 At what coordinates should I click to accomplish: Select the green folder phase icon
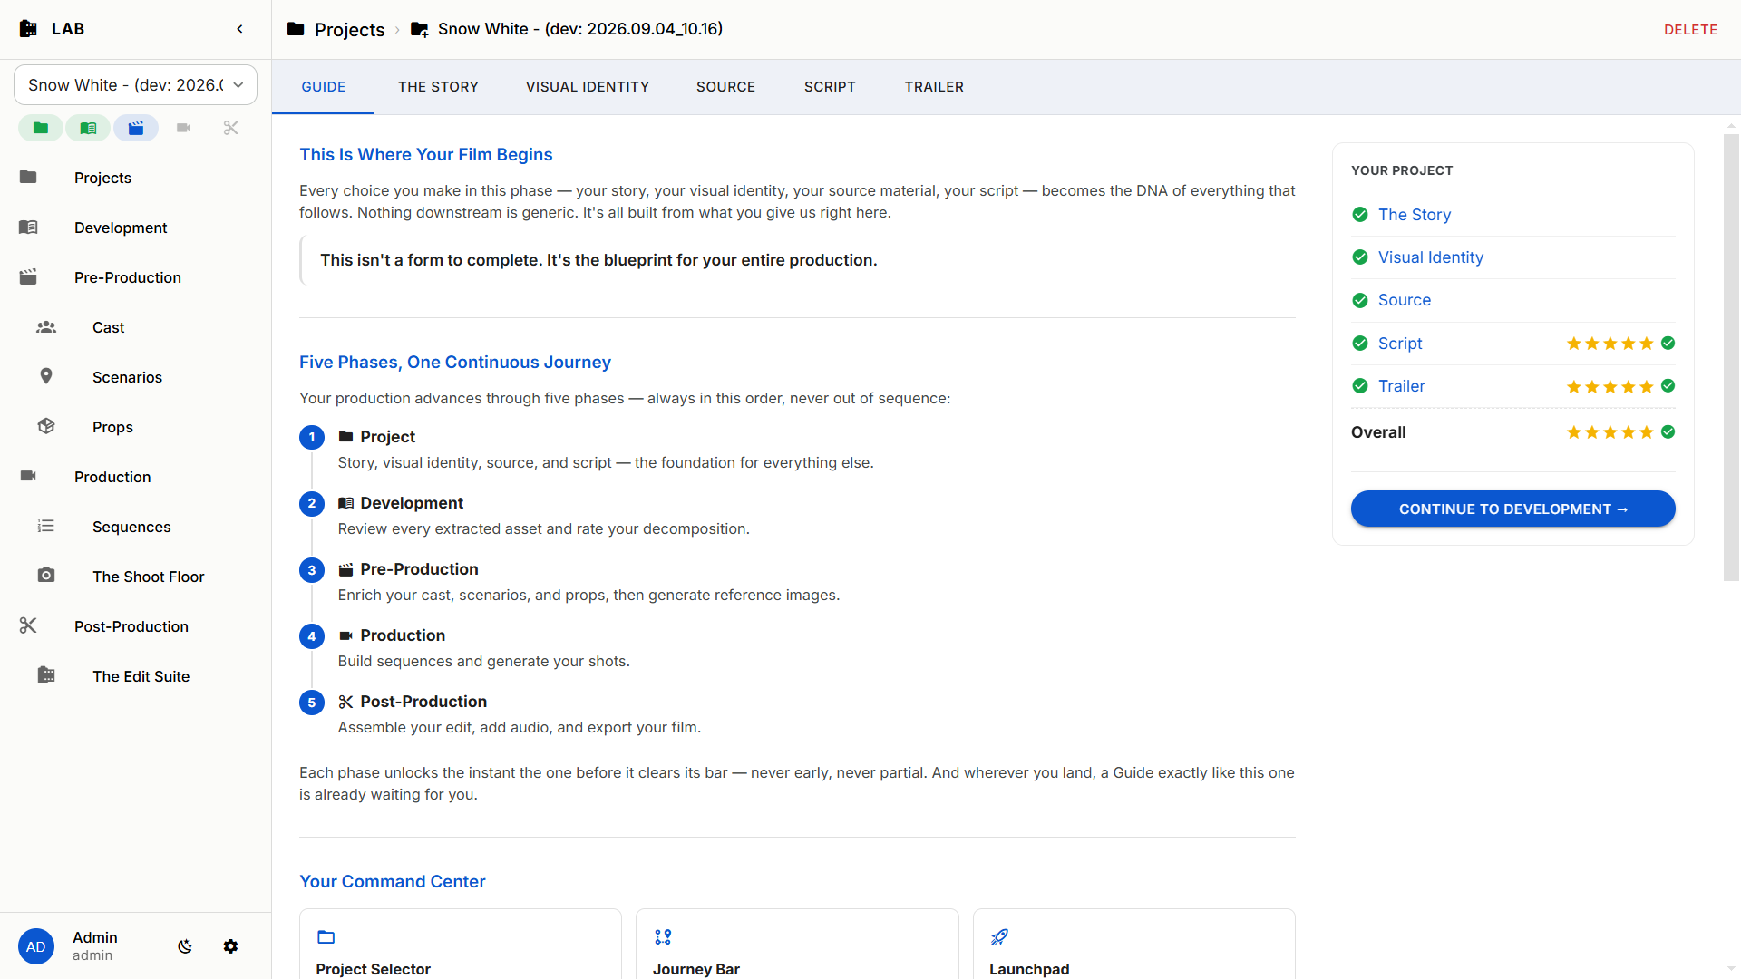(x=41, y=128)
